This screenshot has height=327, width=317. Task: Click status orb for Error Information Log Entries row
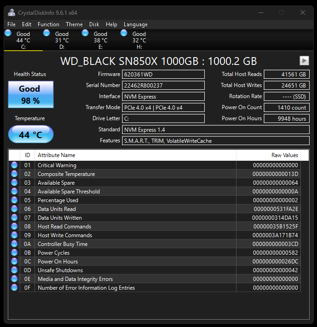[14, 287]
